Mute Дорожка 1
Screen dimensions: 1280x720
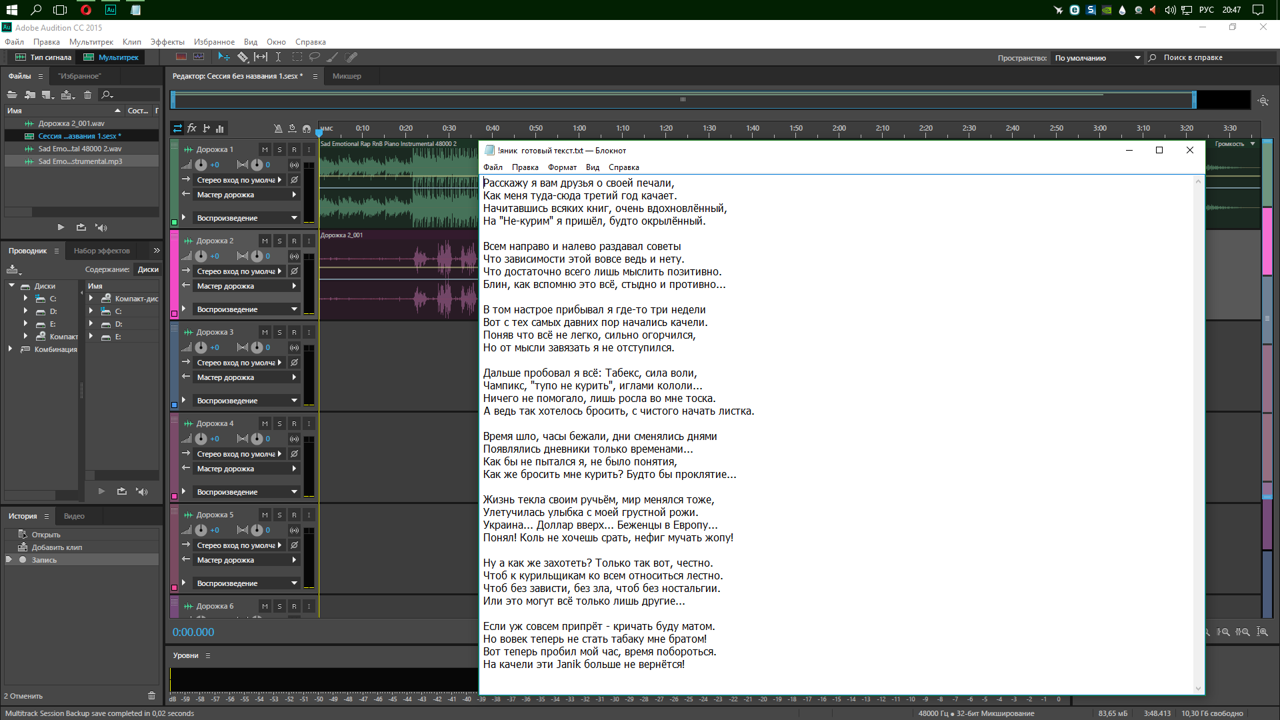pyautogui.click(x=265, y=149)
